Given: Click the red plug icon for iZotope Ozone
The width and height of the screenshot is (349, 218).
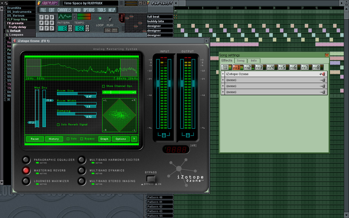Looking at the screenshot, I should pyautogui.click(x=323, y=74).
